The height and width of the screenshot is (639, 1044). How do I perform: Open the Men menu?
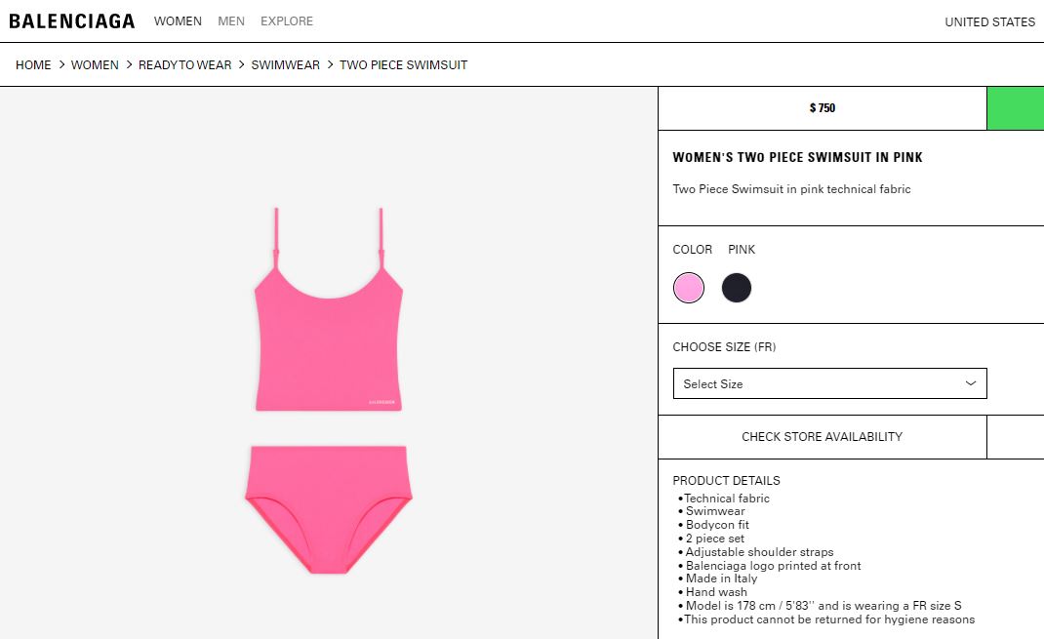point(231,21)
